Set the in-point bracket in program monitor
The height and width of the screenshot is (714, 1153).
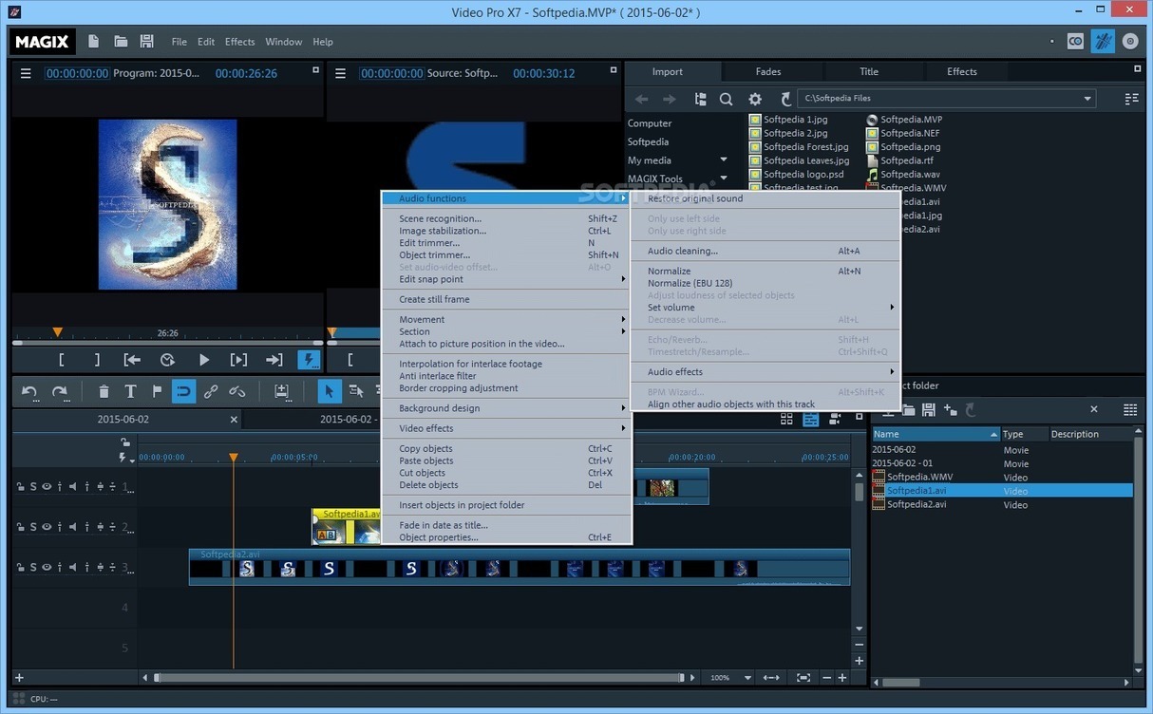tap(62, 360)
